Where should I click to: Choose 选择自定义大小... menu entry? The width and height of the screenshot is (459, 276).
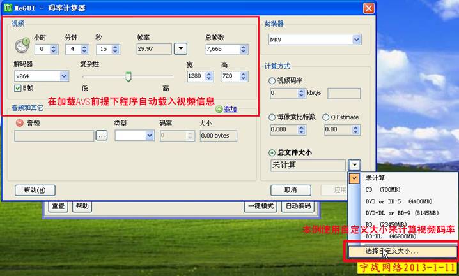click(403, 251)
